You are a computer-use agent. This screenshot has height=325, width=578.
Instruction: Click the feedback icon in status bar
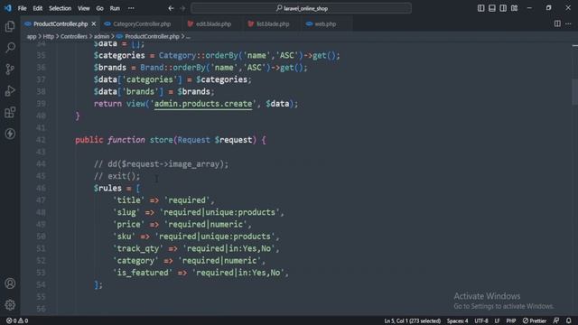point(556,321)
